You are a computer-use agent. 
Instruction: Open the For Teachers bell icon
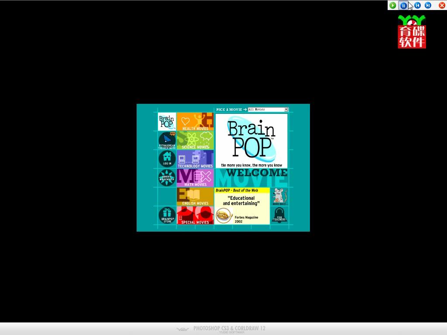[x=279, y=215]
